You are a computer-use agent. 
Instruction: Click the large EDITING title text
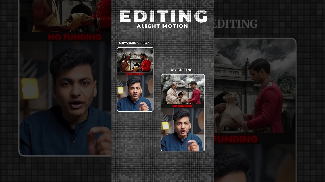tap(163, 16)
